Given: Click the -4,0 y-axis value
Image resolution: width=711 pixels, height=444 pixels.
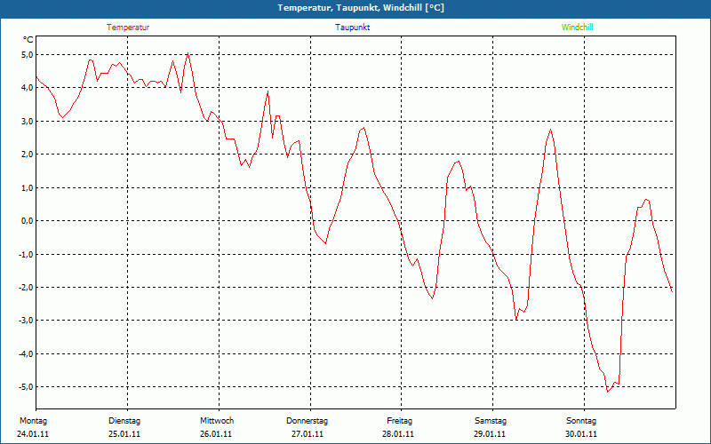Looking at the screenshot, I should (26, 353).
